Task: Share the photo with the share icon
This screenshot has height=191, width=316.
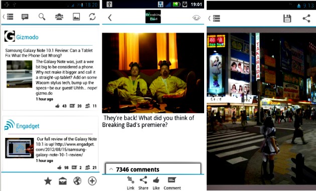Action: pyautogui.click(x=306, y=19)
